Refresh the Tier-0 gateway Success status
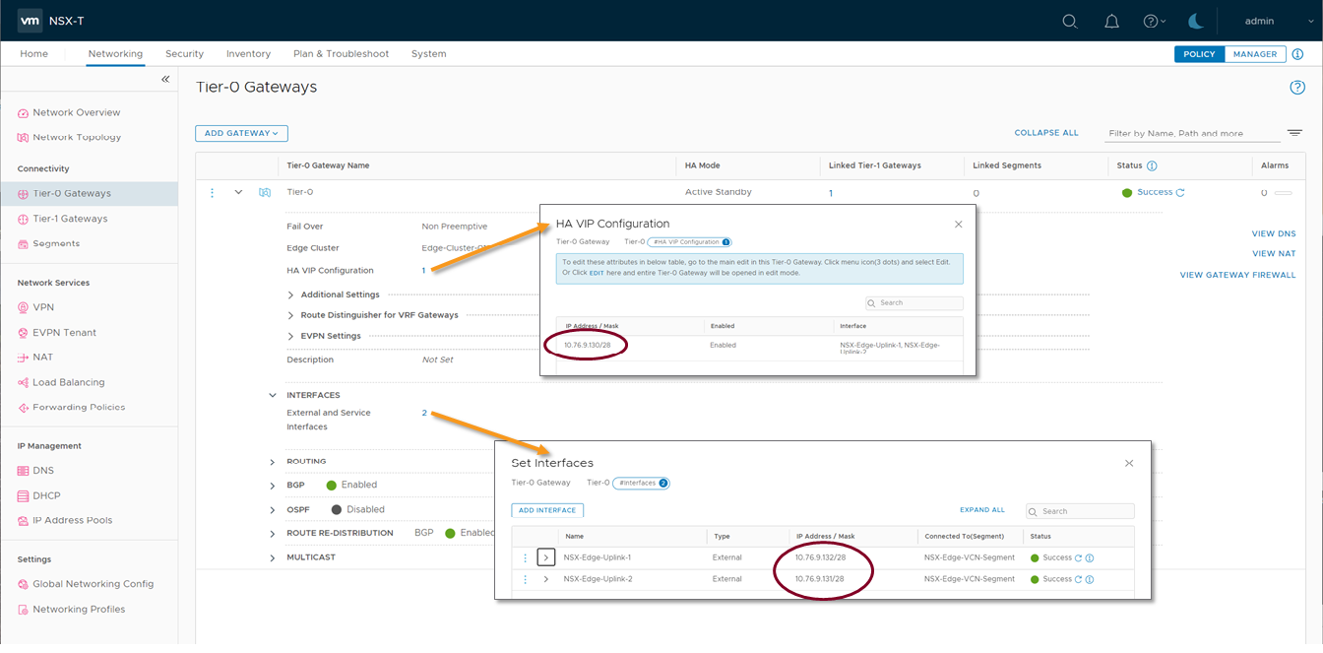The image size is (1323, 653). [1180, 193]
